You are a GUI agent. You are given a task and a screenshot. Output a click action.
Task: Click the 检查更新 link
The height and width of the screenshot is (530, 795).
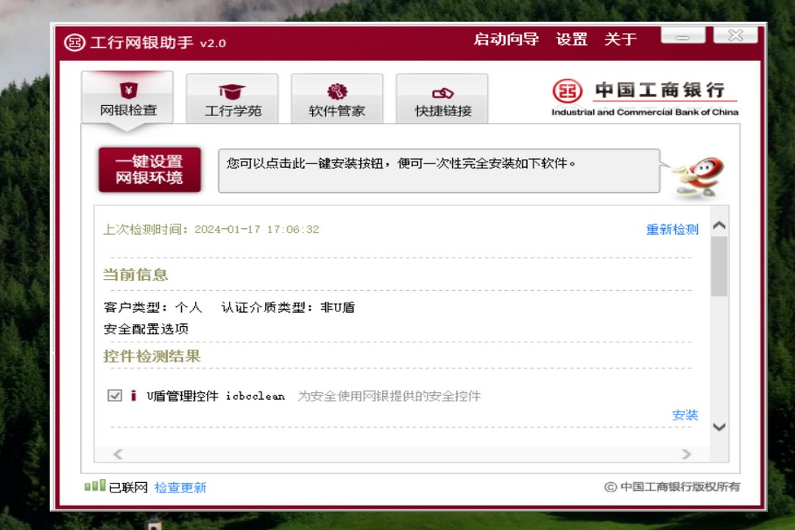pos(180,488)
